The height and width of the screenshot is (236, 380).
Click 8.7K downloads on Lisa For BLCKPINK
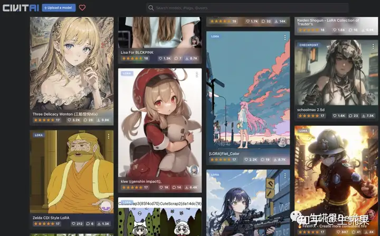point(192,58)
